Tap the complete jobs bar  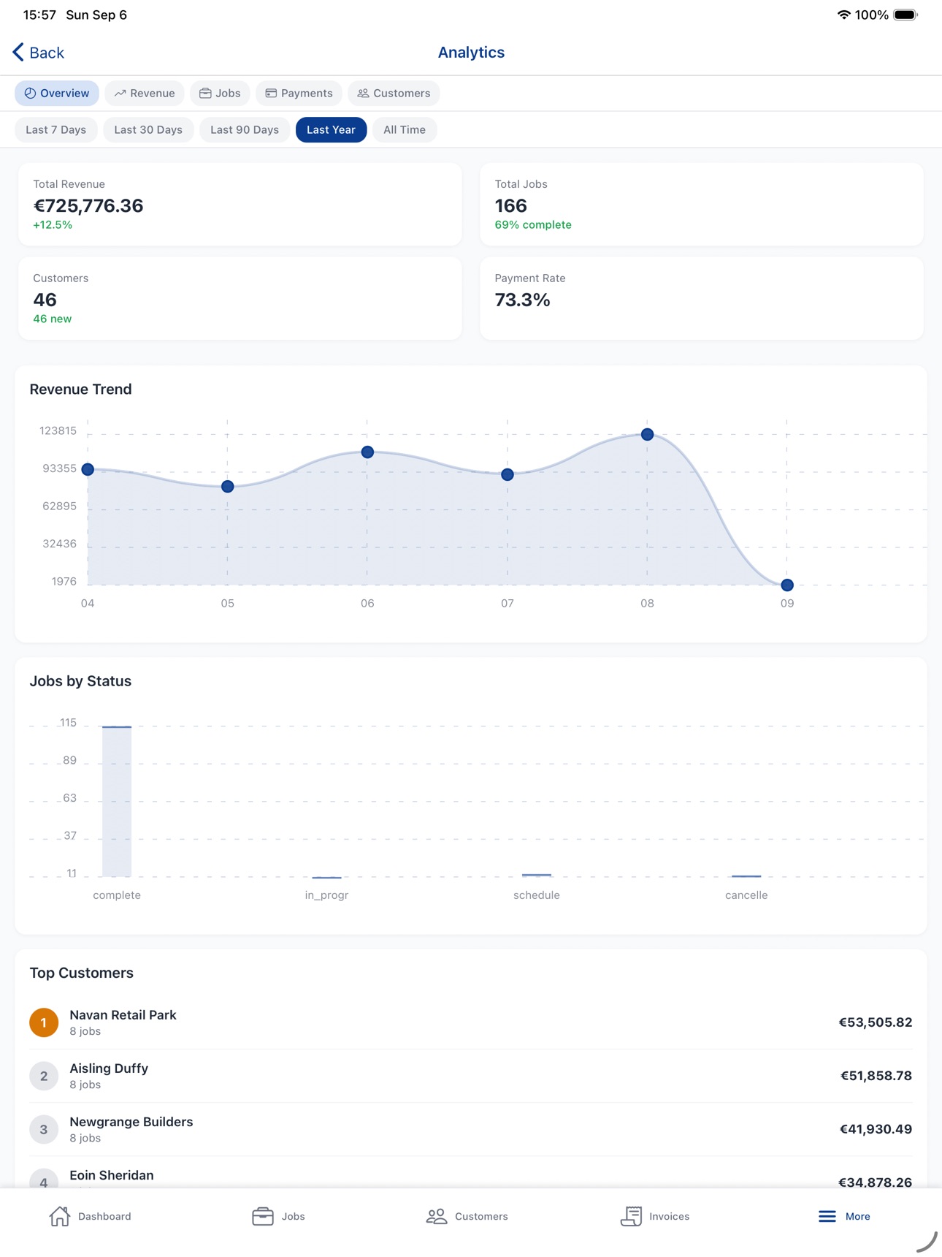coord(117,801)
